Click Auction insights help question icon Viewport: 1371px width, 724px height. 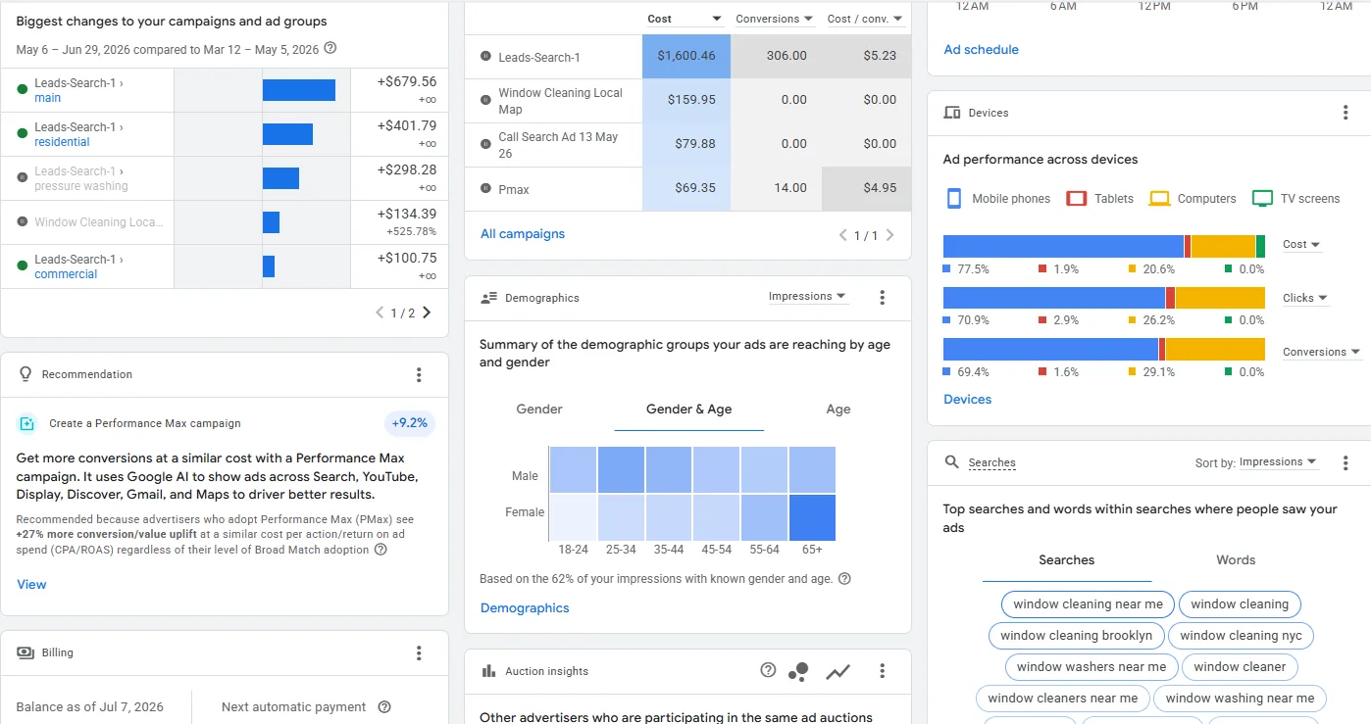pos(768,670)
